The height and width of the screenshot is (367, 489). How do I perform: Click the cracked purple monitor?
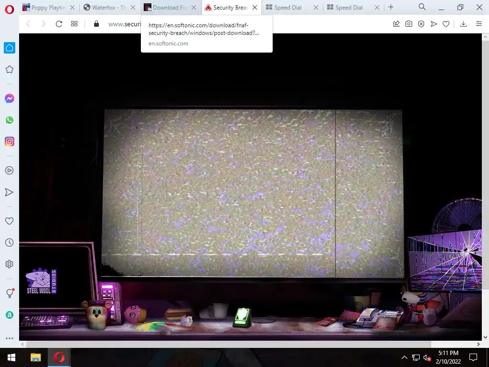tap(446, 261)
